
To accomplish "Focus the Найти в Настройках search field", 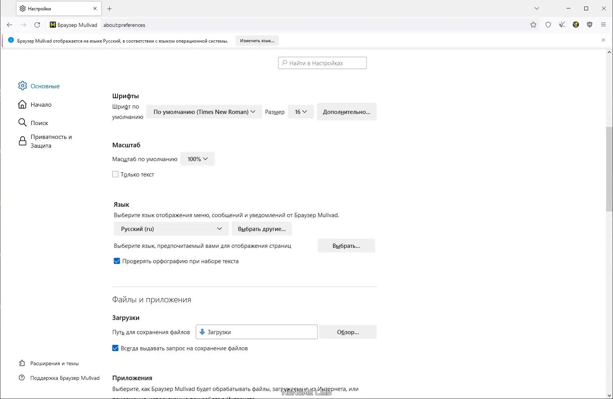I will coord(322,63).
